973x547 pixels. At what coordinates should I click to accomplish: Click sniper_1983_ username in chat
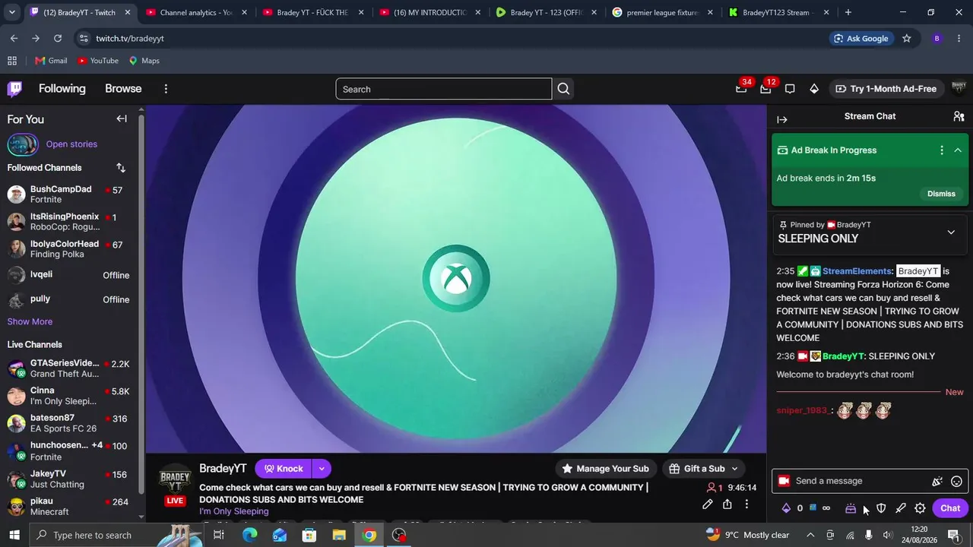click(x=804, y=411)
